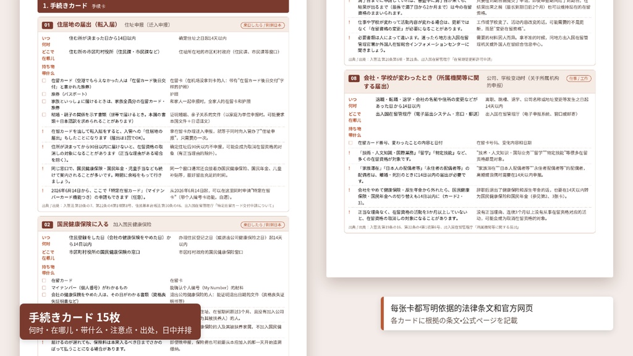The width and height of the screenshot is (633, 356).
Task: Click 出入国在留管理庁（電子届出システム・窓口・郵送）text
Action: 428,114
